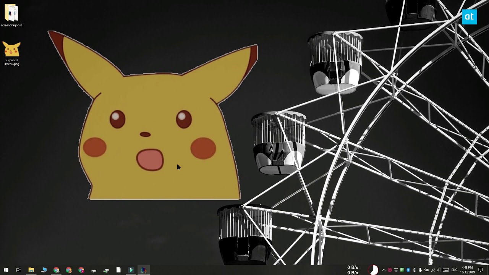
Task: Open Dropbox from the system tray
Action: coord(396,270)
